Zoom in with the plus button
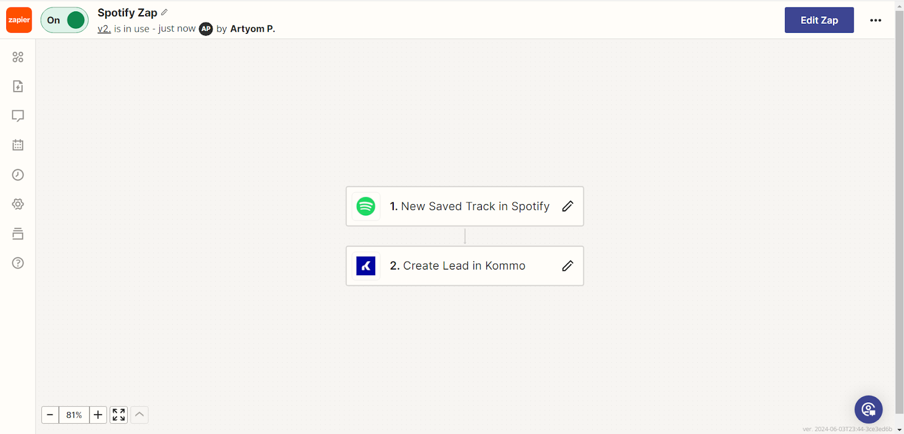The width and height of the screenshot is (904, 434). click(x=98, y=415)
